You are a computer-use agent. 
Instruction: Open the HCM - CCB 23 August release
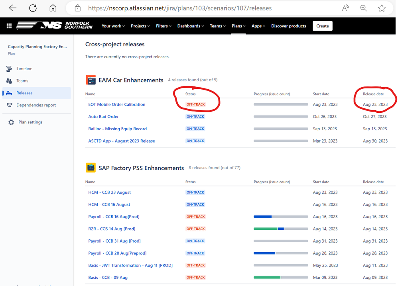coord(109,192)
